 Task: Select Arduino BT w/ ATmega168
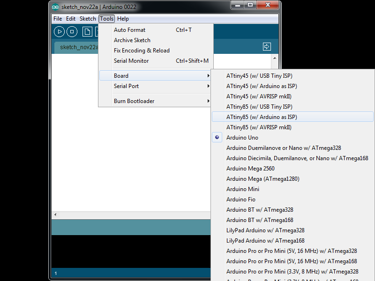[x=292, y=220]
